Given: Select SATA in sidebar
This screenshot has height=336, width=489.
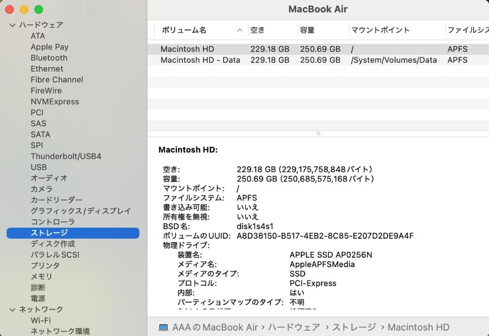Looking at the screenshot, I should pyautogui.click(x=41, y=134).
